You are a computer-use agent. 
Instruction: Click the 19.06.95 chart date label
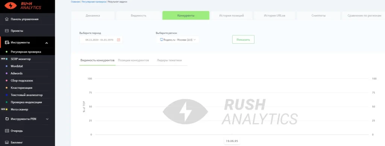coord(232,141)
